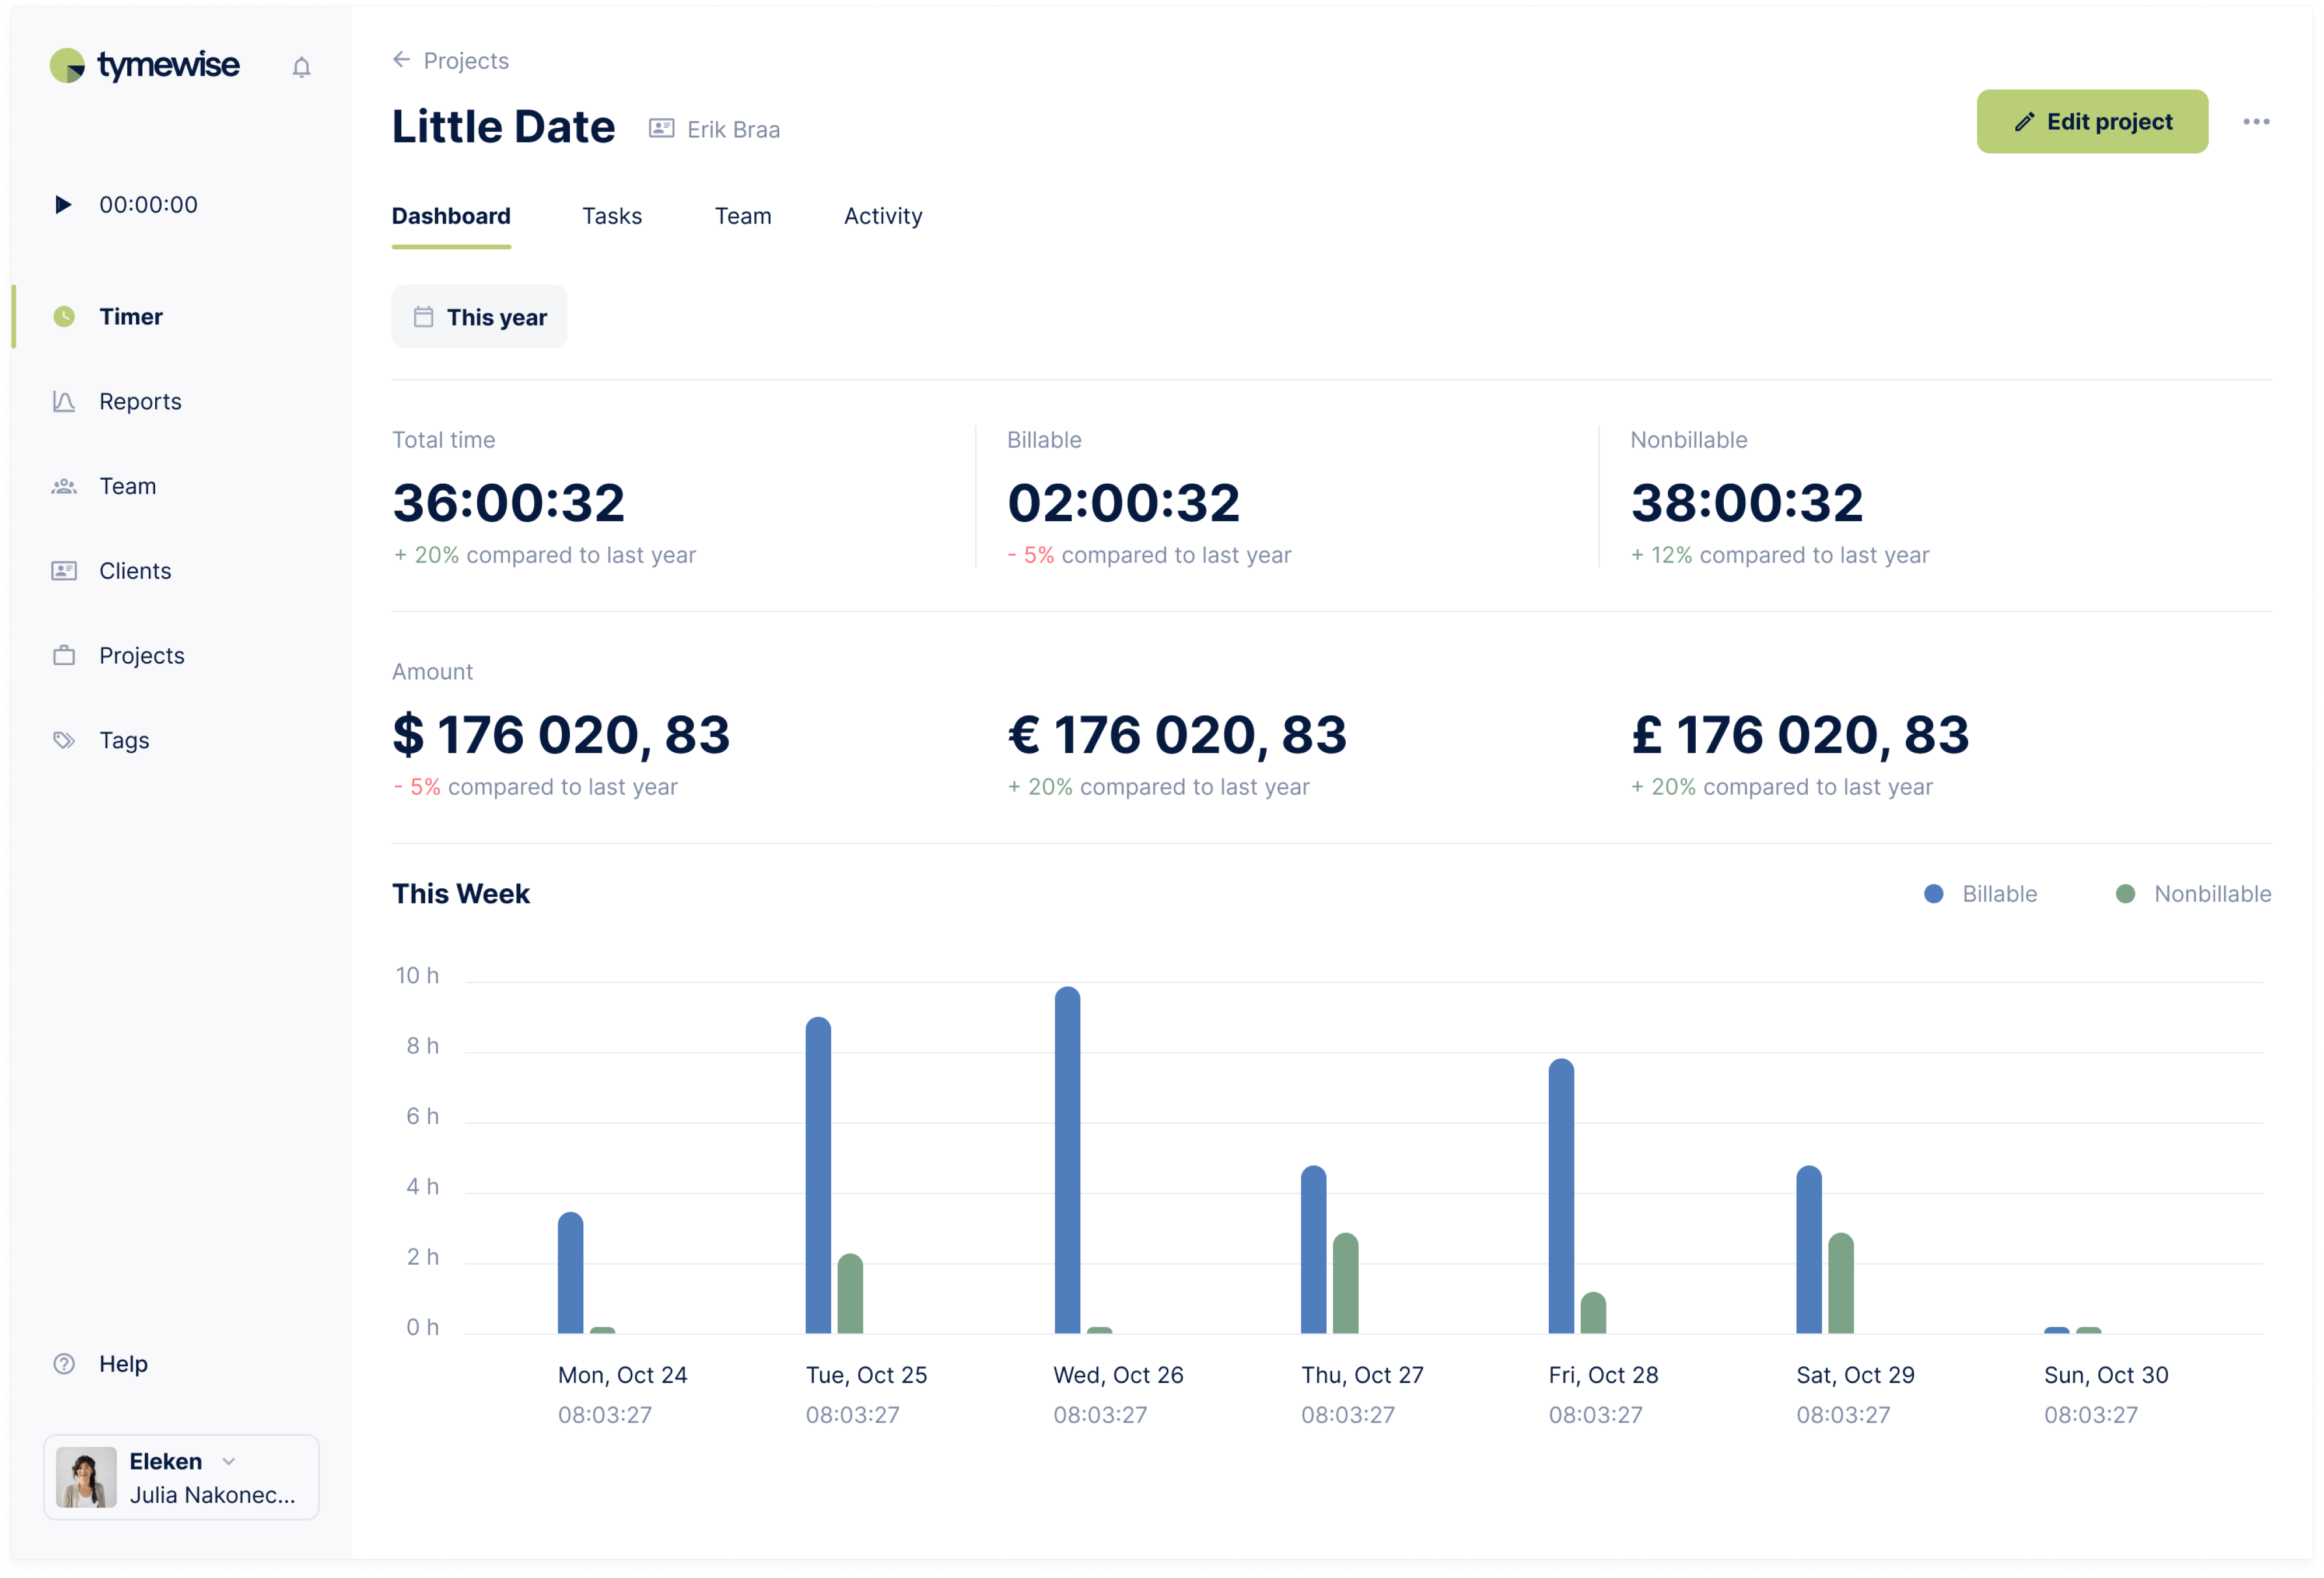
Task: Open Team in the sidebar
Action: click(x=127, y=486)
